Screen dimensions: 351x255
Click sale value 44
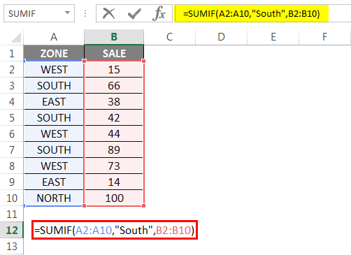click(114, 133)
